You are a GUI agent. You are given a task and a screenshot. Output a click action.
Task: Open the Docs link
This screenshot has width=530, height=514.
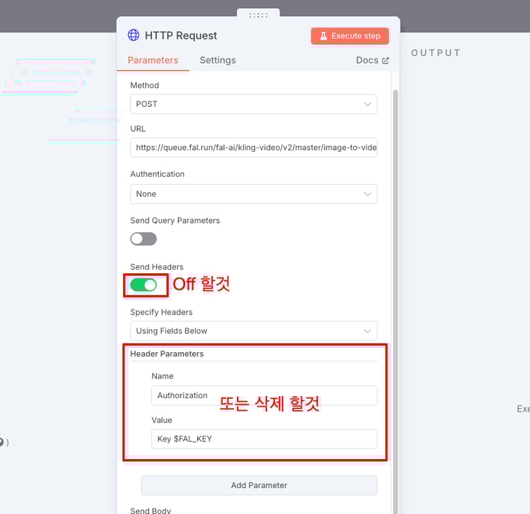372,60
